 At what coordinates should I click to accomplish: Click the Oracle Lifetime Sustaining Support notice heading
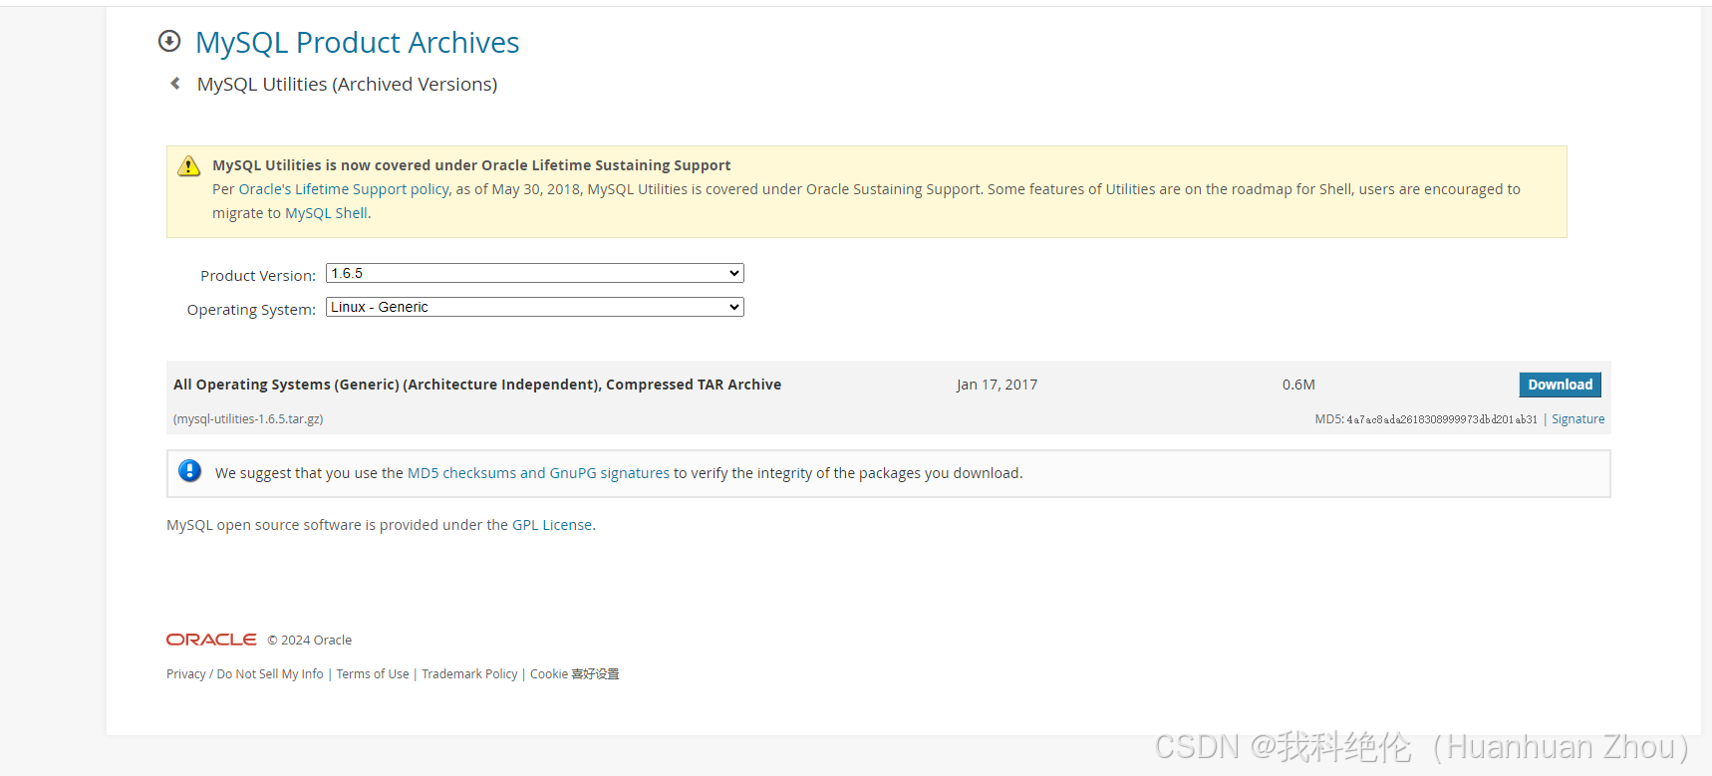pos(471,165)
